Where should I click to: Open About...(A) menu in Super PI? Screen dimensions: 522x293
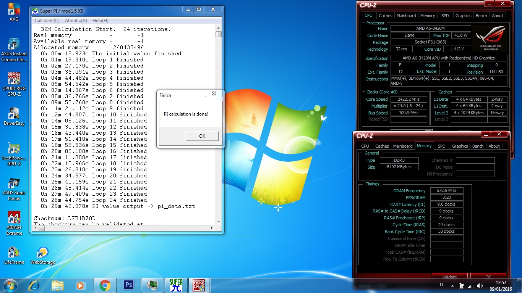[76, 21]
